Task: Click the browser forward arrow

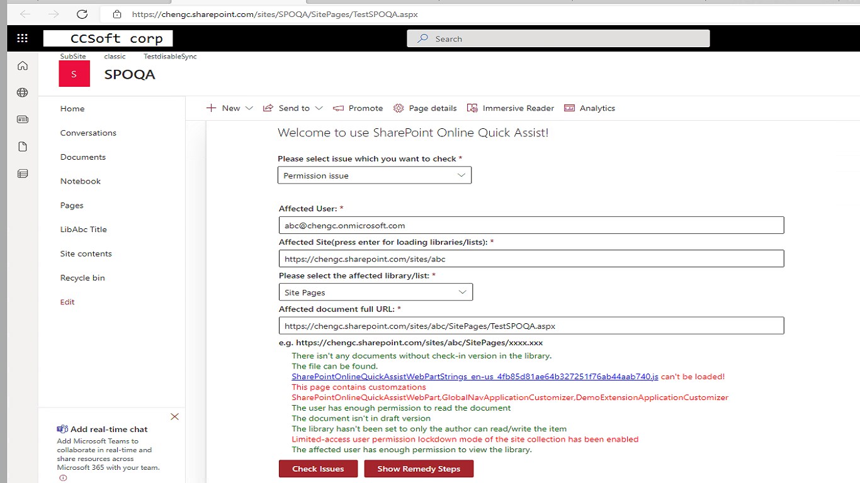Action: [54, 14]
